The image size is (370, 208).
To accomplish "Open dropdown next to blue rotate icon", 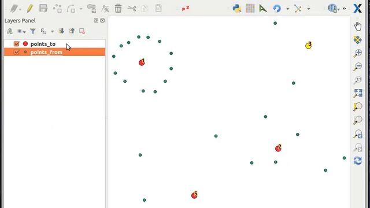I will 288,9.
